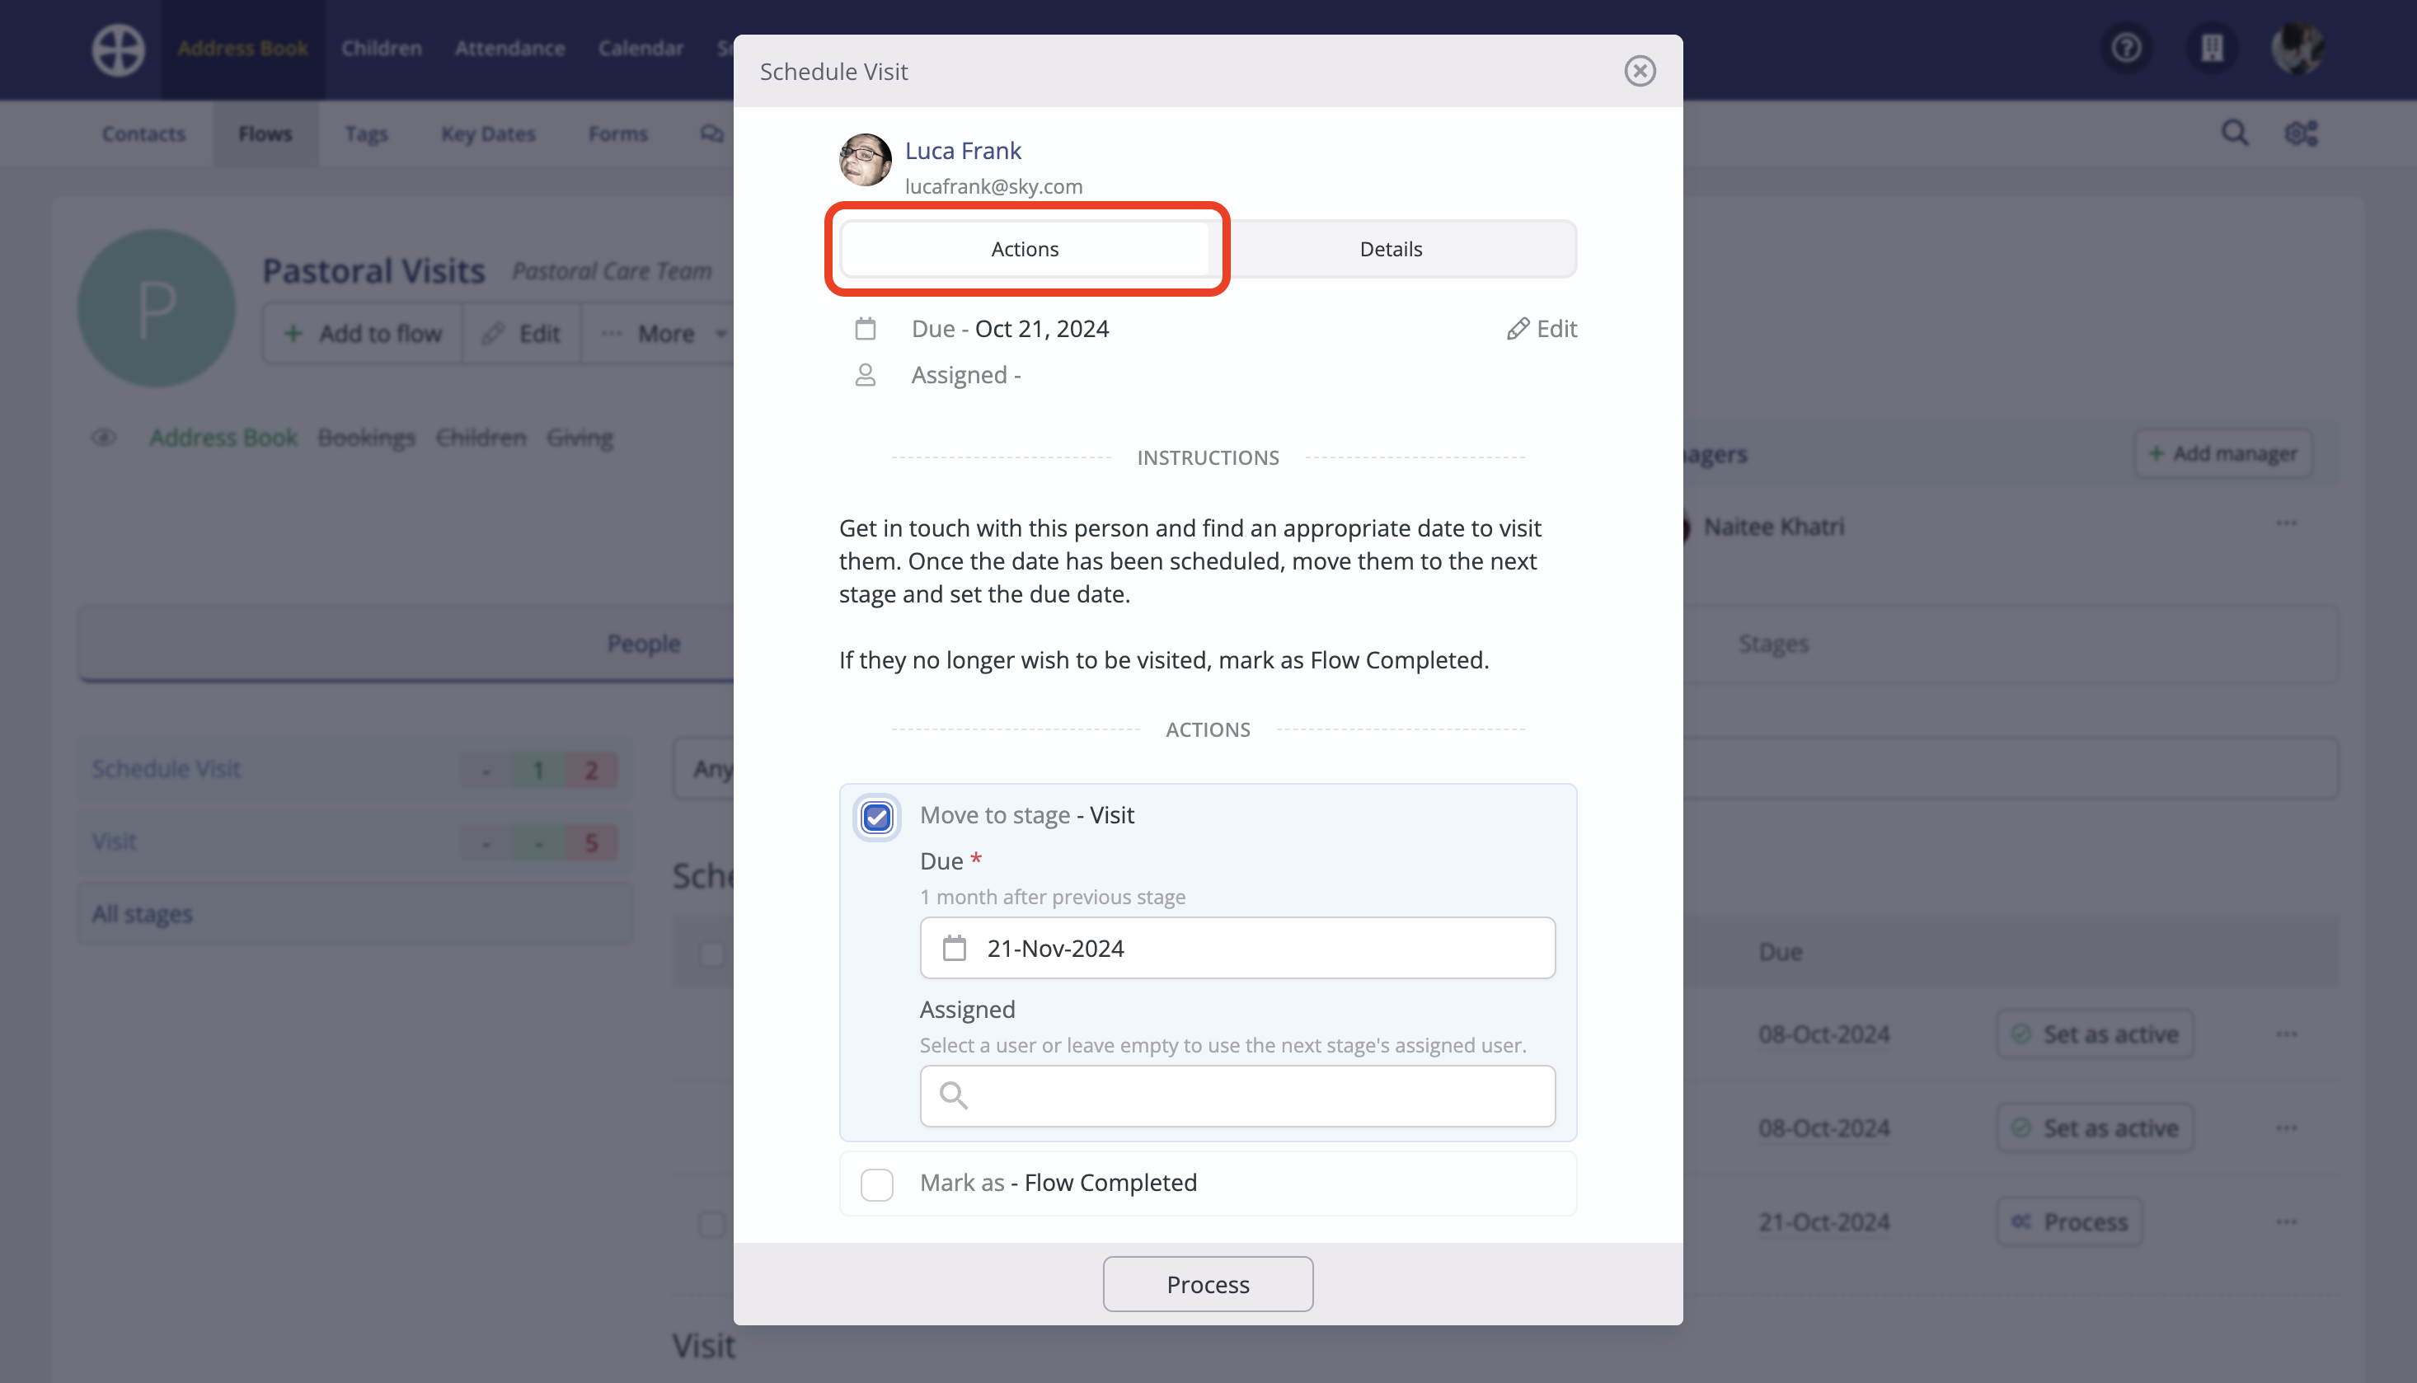Image resolution: width=2417 pixels, height=1383 pixels.
Task: Click Add to flow button
Action: (363, 334)
